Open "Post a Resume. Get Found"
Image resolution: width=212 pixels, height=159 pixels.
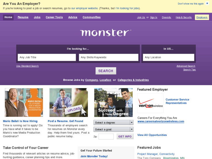pos(65,121)
